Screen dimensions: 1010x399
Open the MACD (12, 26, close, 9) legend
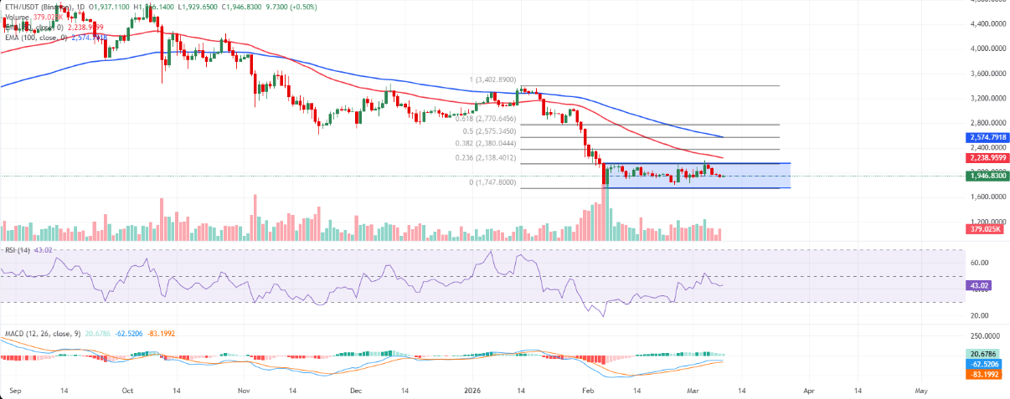tap(44, 334)
